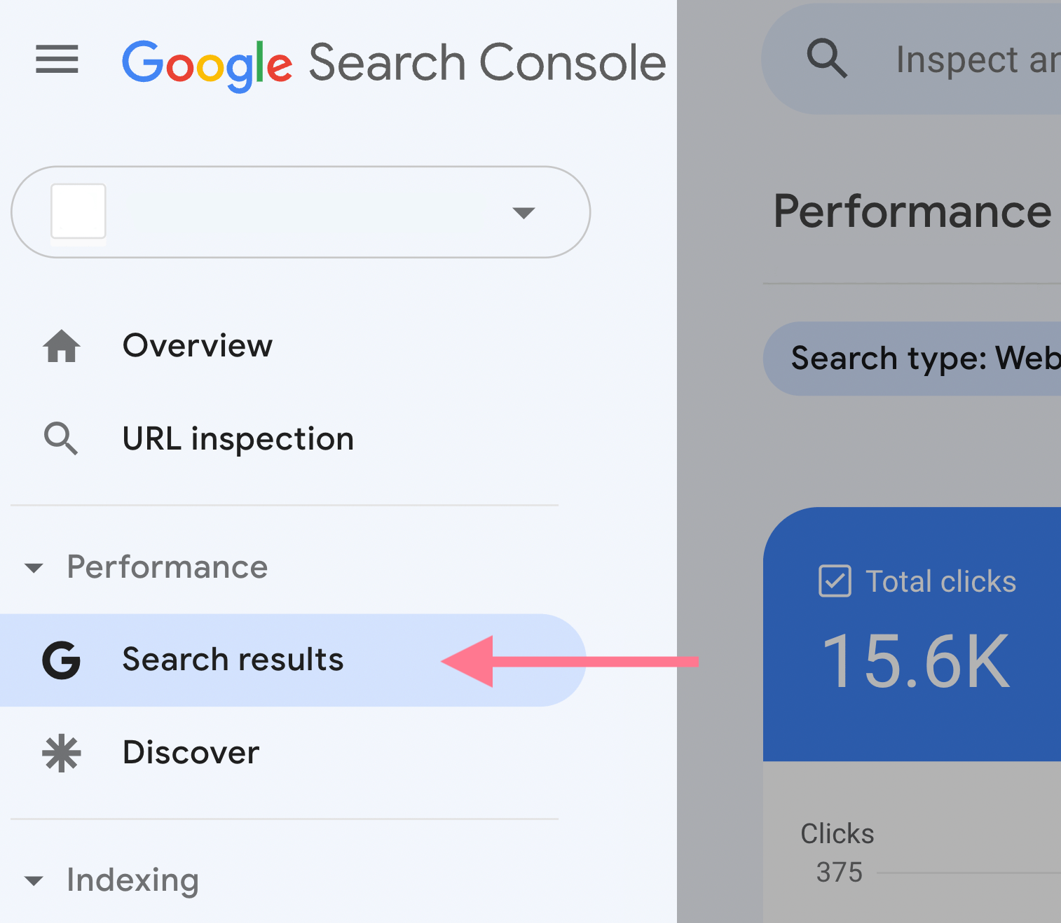Collapse the Performance section
The height and width of the screenshot is (923, 1061).
click(34, 568)
